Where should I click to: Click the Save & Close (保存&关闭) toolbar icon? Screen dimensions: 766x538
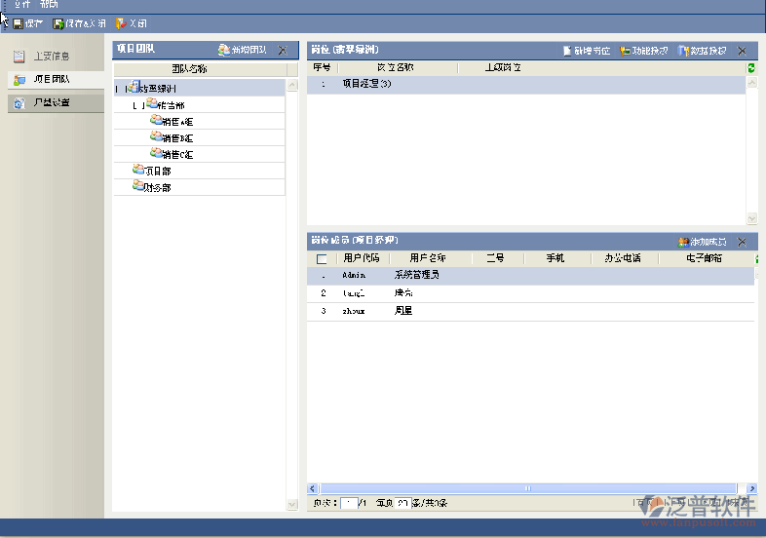pyautogui.click(x=58, y=22)
